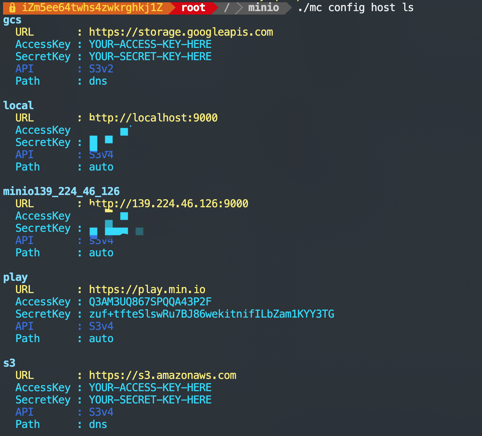Click the S3v2 API value
The image size is (482, 436).
pos(101,69)
